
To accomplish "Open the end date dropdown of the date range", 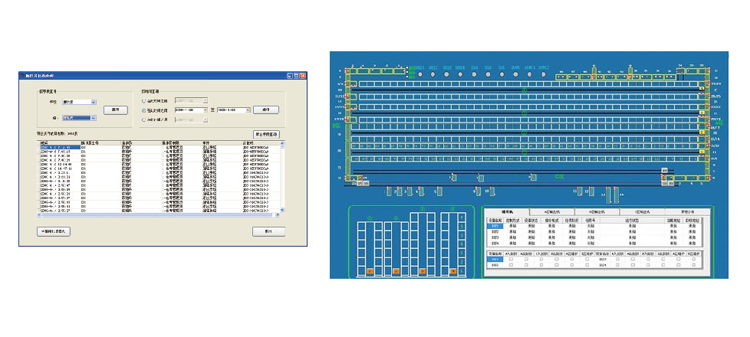I will (x=248, y=110).
